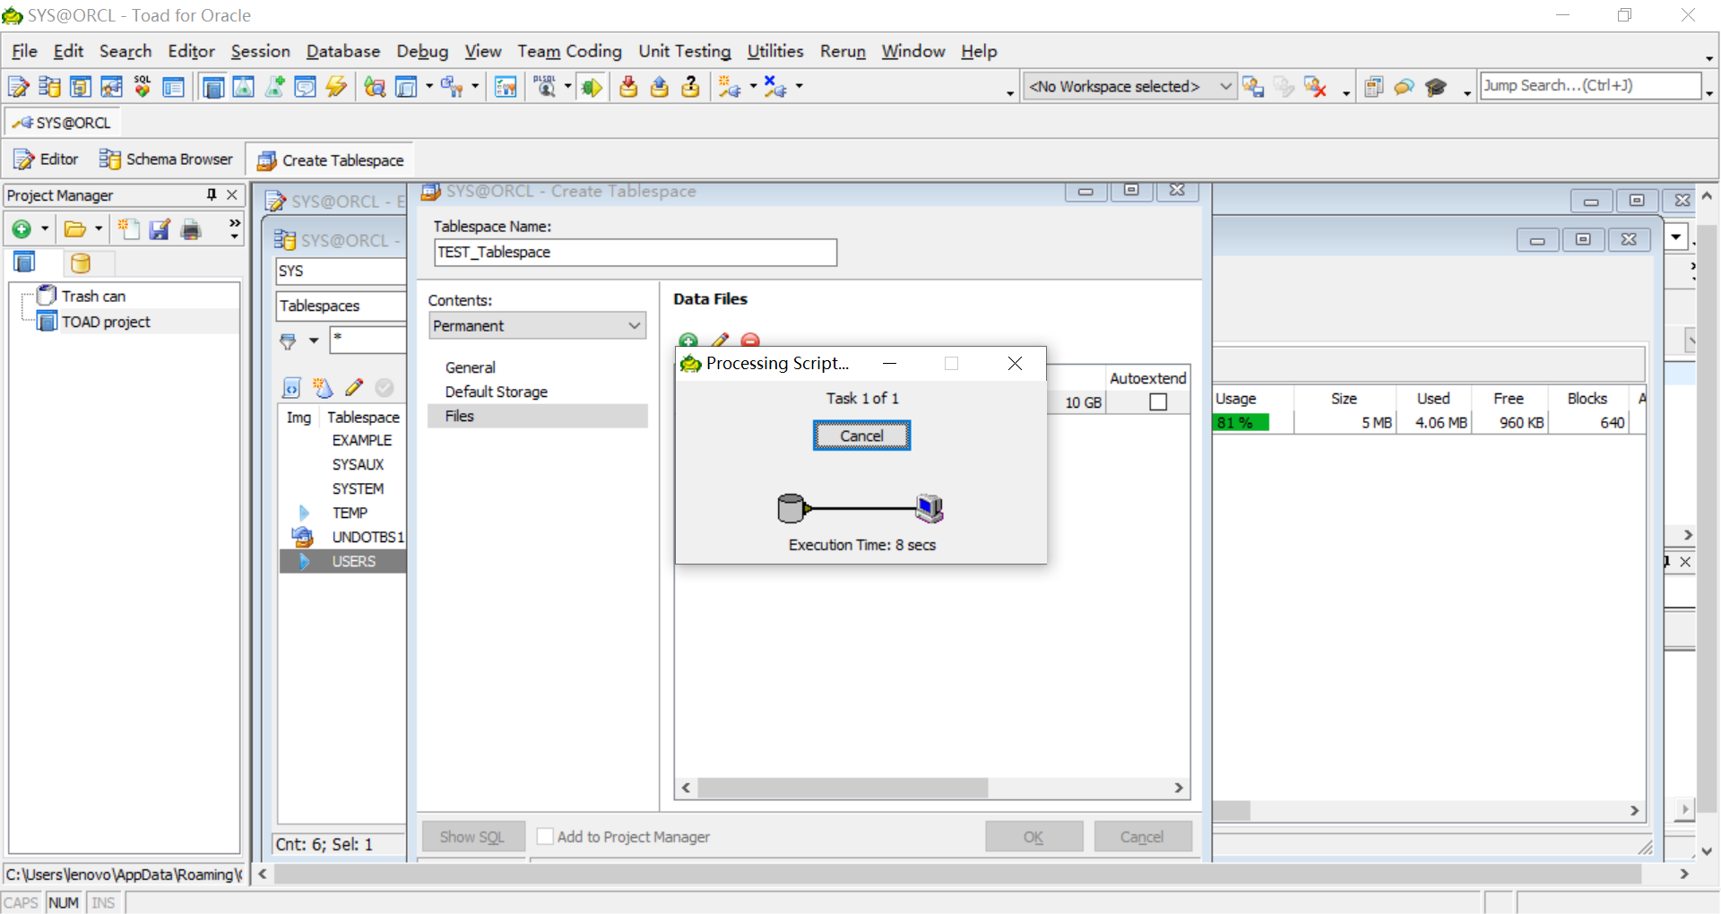Click the object search icon with magnifier
This screenshot has width=1721, height=914.
click(375, 87)
